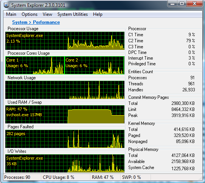
Task: Click the CPU Usage status bar field
Action: 59,177
